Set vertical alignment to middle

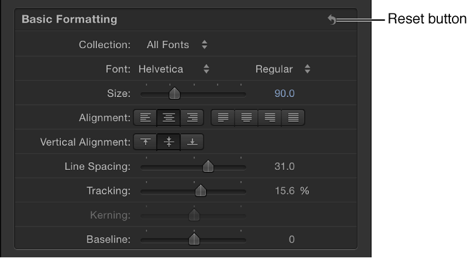click(x=168, y=142)
